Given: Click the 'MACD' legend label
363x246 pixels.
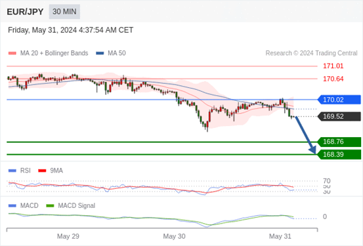Looking at the screenshot, I should 29,206.
